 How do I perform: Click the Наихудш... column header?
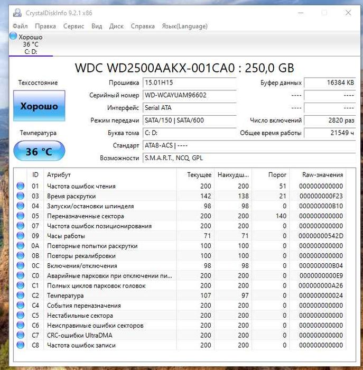pos(233,175)
